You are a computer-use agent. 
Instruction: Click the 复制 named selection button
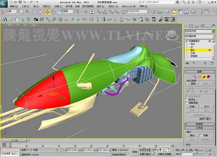pyautogui.click(x=193, y=84)
